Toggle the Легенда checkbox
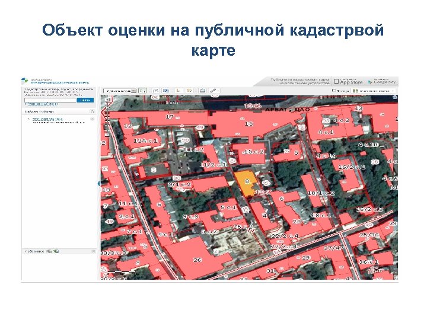Viewport: 427px width, 320px height. point(334,91)
